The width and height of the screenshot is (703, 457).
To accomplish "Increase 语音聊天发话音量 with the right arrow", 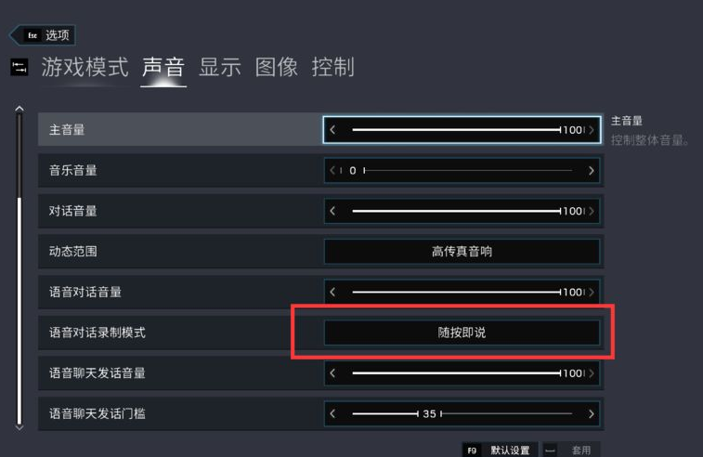I will [592, 373].
